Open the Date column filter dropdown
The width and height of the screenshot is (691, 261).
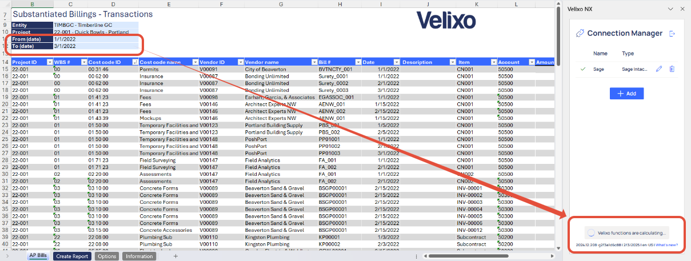(x=396, y=62)
